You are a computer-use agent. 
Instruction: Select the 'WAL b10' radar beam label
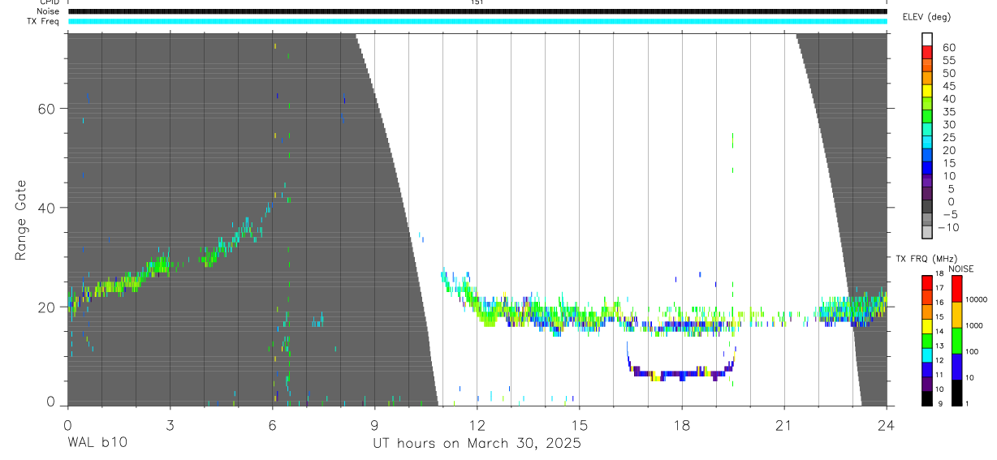(97, 443)
